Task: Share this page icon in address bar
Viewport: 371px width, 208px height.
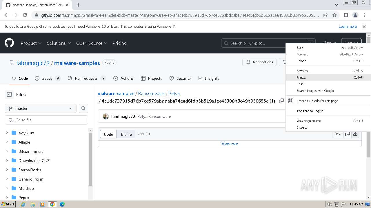Action: [x=325, y=15]
